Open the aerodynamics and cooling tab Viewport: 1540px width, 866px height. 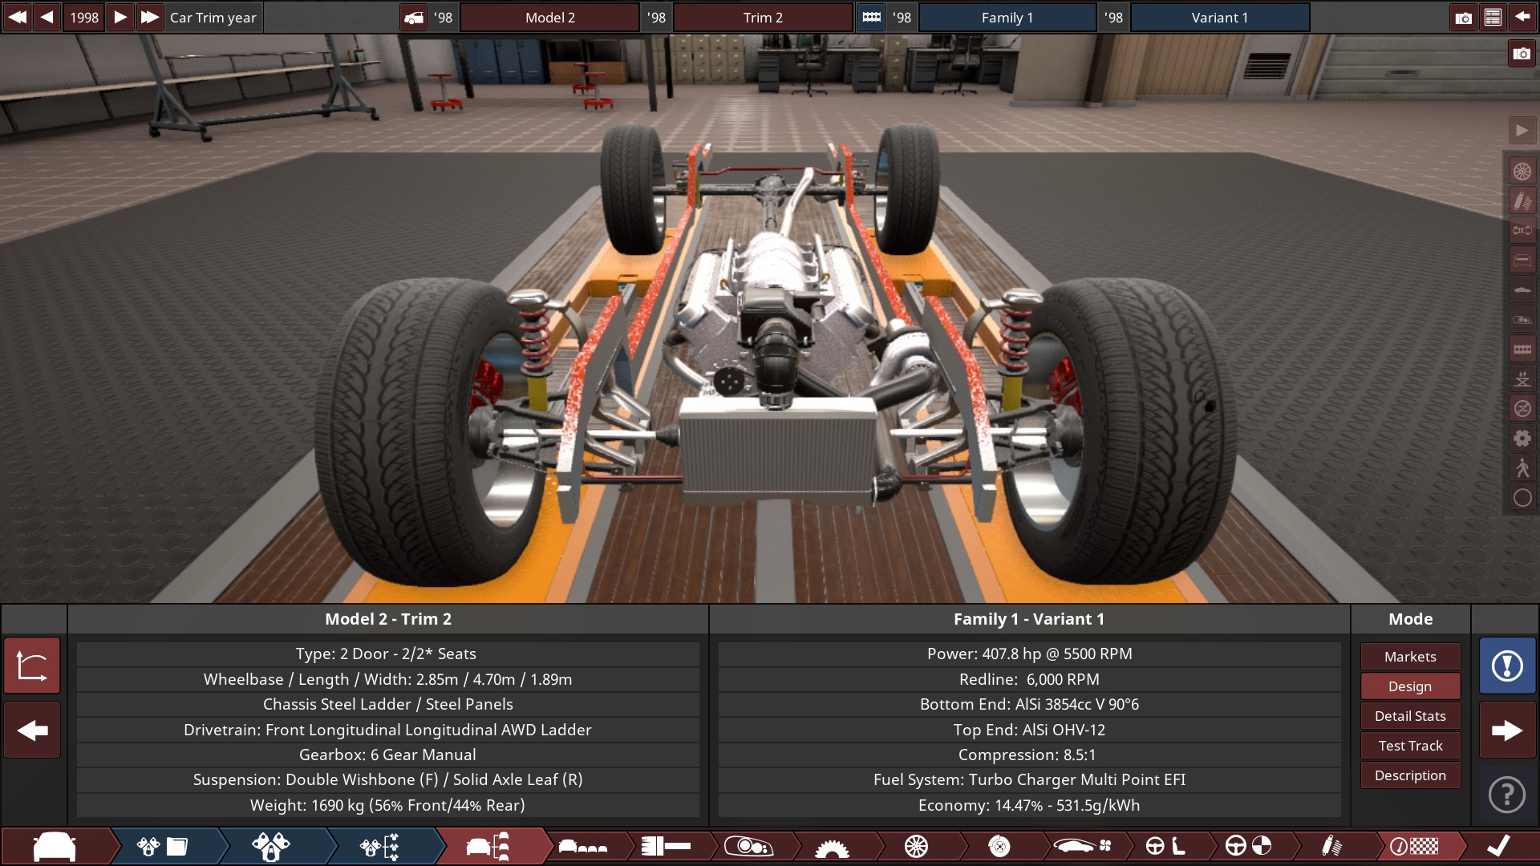1084,846
